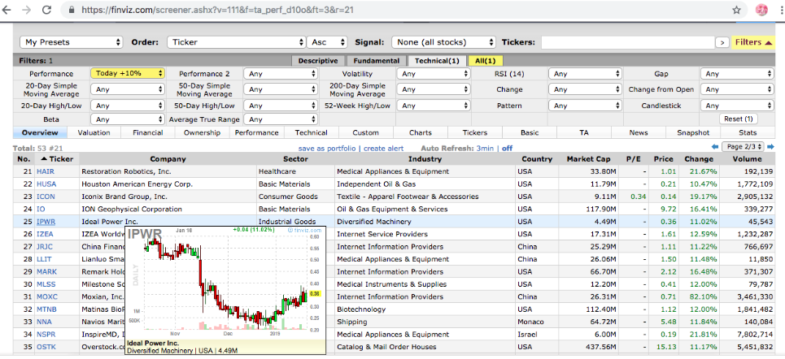The width and height of the screenshot is (785, 359).
Task: Open the Volatility dropdown
Action: tap(434, 73)
